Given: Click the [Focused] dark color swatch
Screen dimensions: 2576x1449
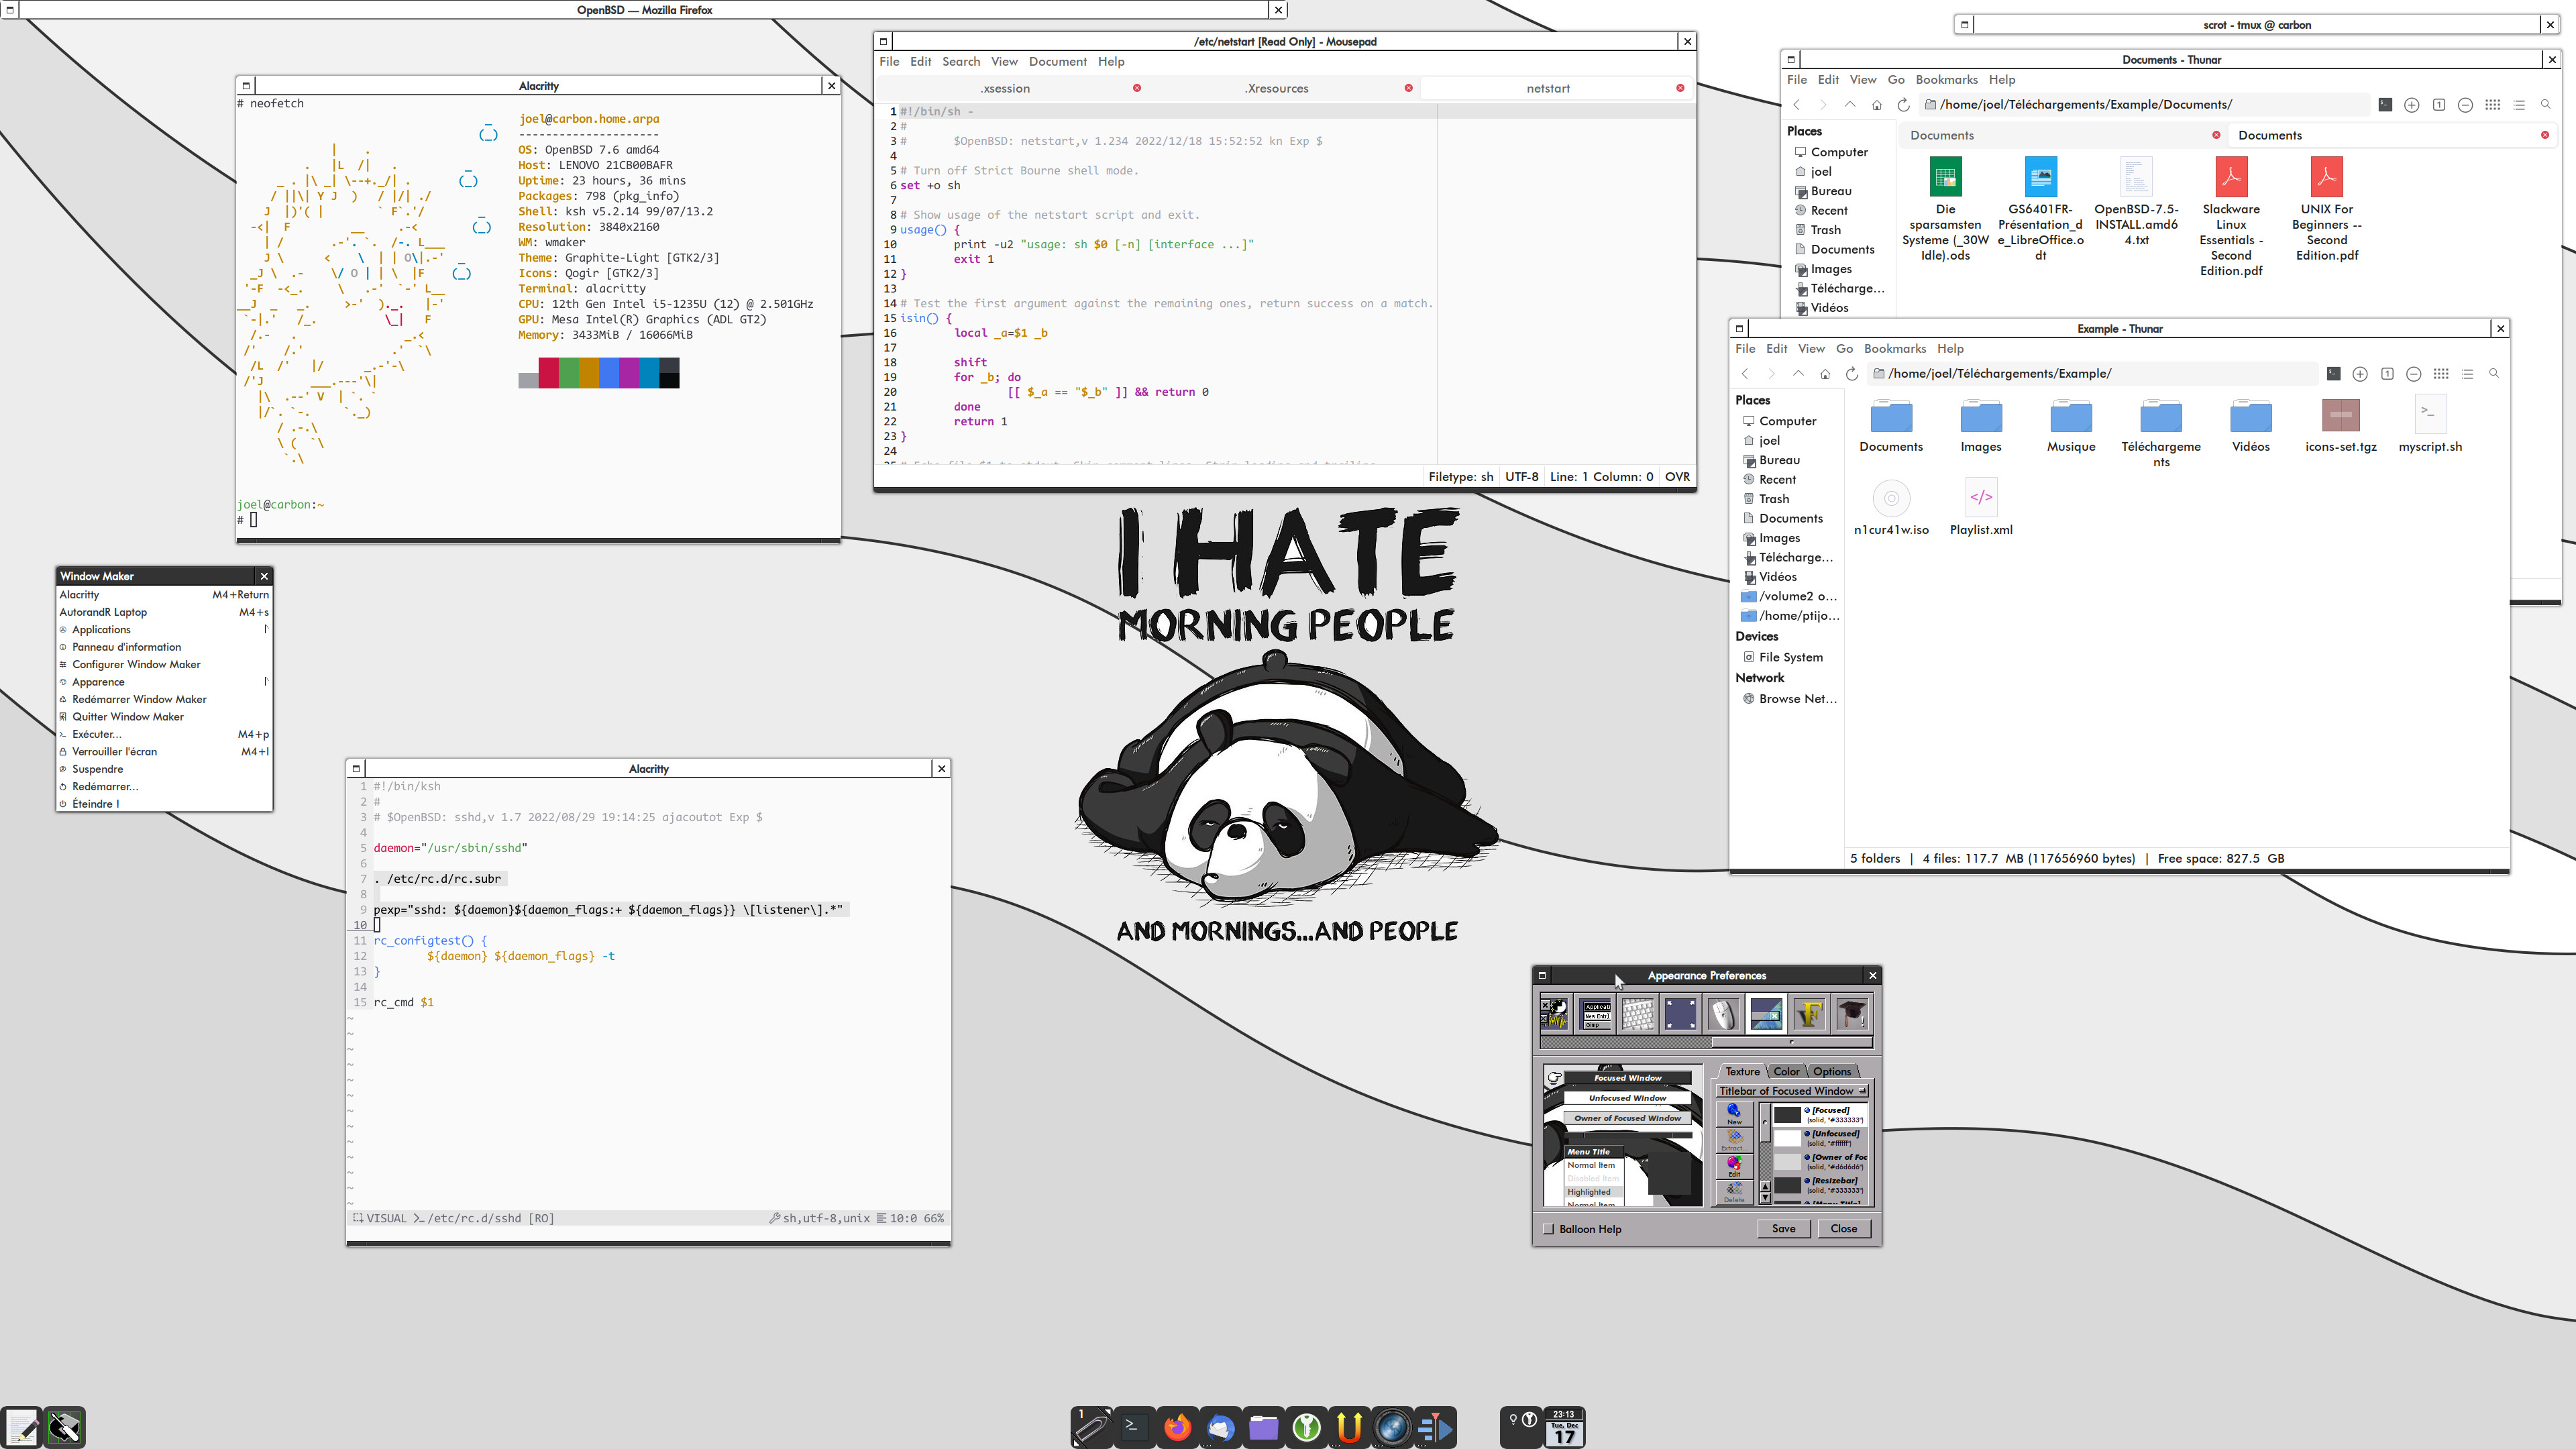Looking at the screenshot, I should pos(1787,1115).
